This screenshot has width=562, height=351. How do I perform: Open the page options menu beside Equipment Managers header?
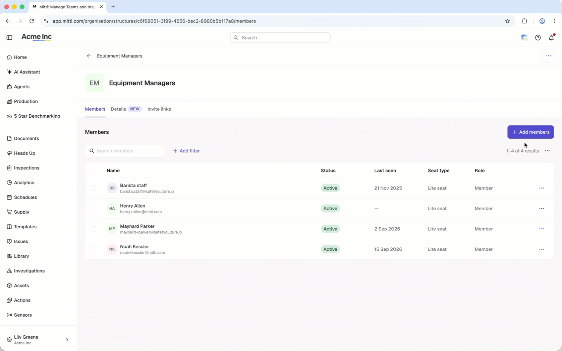pyautogui.click(x=549, y=56)
